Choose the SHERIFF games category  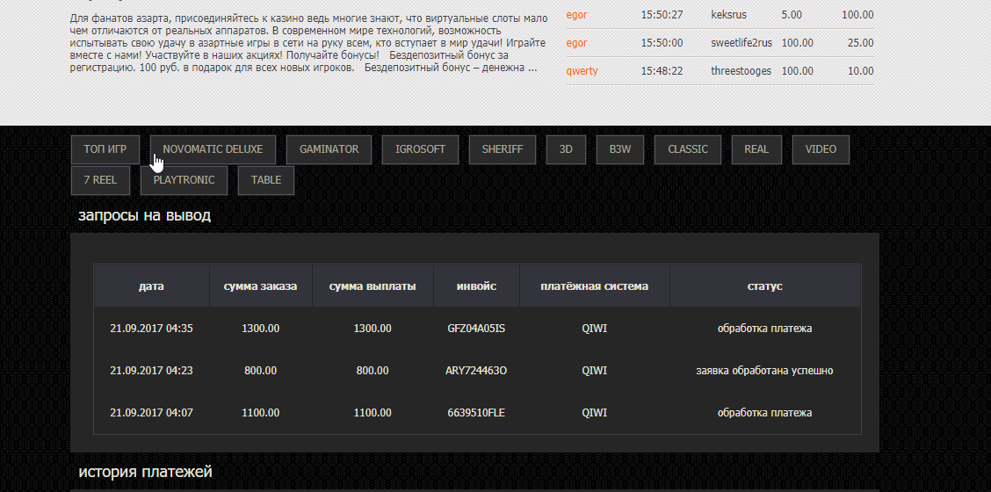coord(502,149)
